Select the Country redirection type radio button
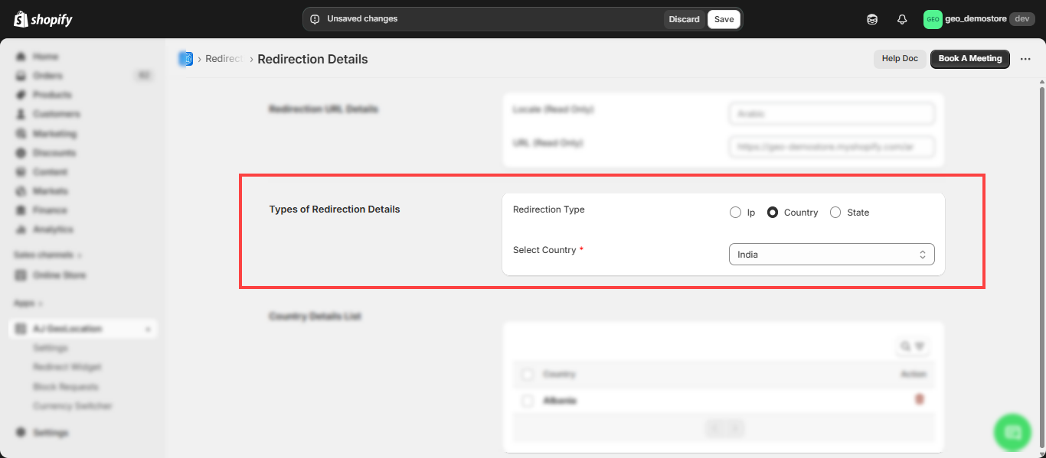This screenshot has width=1046, height=458. click(773, 213)
